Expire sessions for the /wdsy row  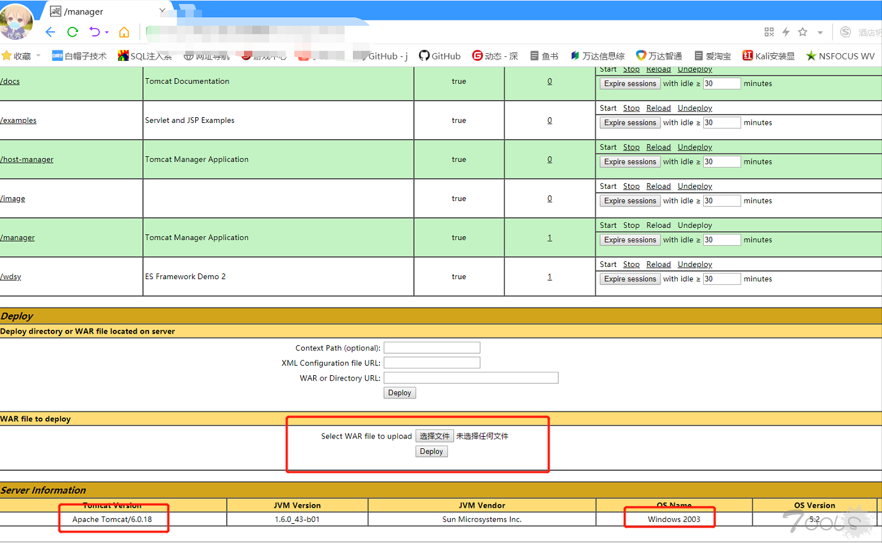630,279
